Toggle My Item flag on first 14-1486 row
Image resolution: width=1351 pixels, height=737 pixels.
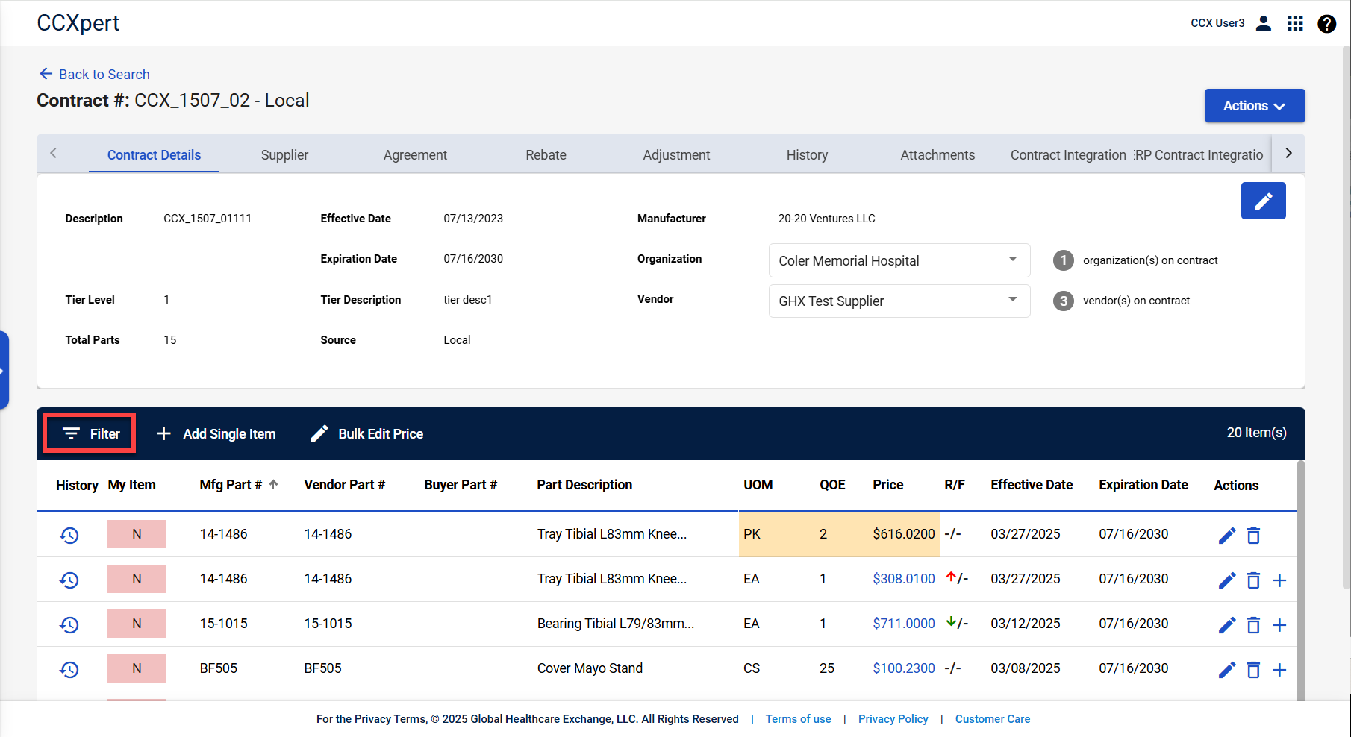(137, 534)
